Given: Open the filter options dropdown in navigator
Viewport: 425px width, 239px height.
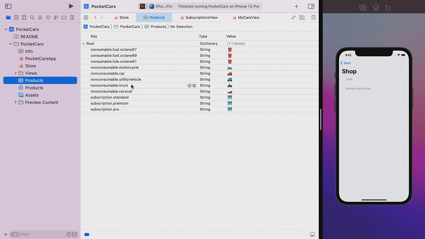Looking at the screenshot, I should (x=15, y=234).
